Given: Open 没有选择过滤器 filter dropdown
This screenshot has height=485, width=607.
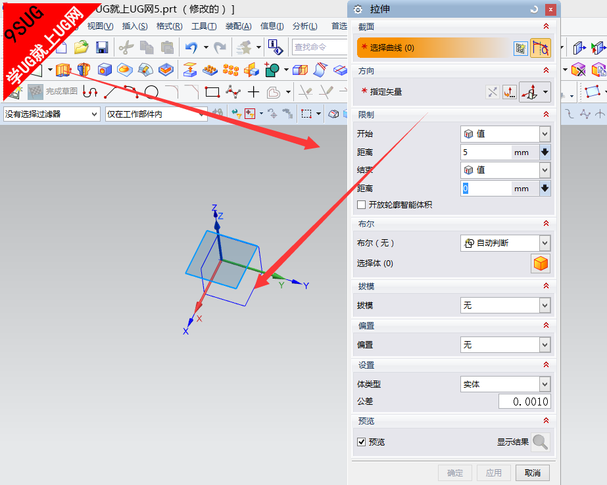Looking at the screenshot, I should point(52,114).
